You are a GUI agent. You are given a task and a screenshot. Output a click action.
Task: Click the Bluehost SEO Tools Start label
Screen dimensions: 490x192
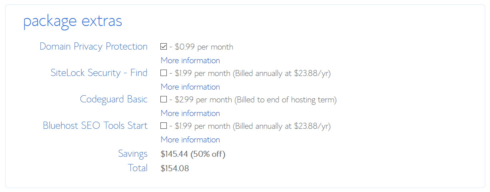[95, 126]
